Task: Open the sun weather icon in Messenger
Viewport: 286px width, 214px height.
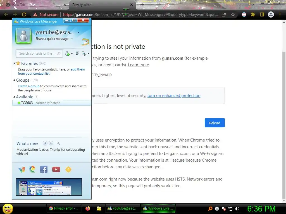Action: (x=68, y=169)
